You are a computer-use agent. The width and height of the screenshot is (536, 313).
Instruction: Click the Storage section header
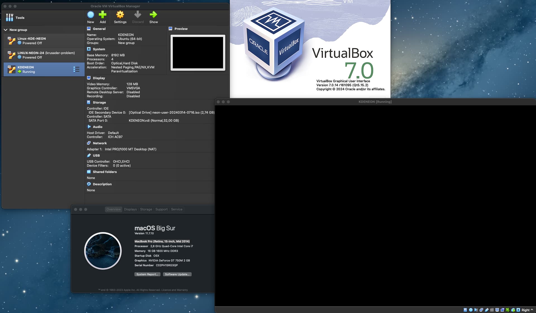[x=99, y=103]
